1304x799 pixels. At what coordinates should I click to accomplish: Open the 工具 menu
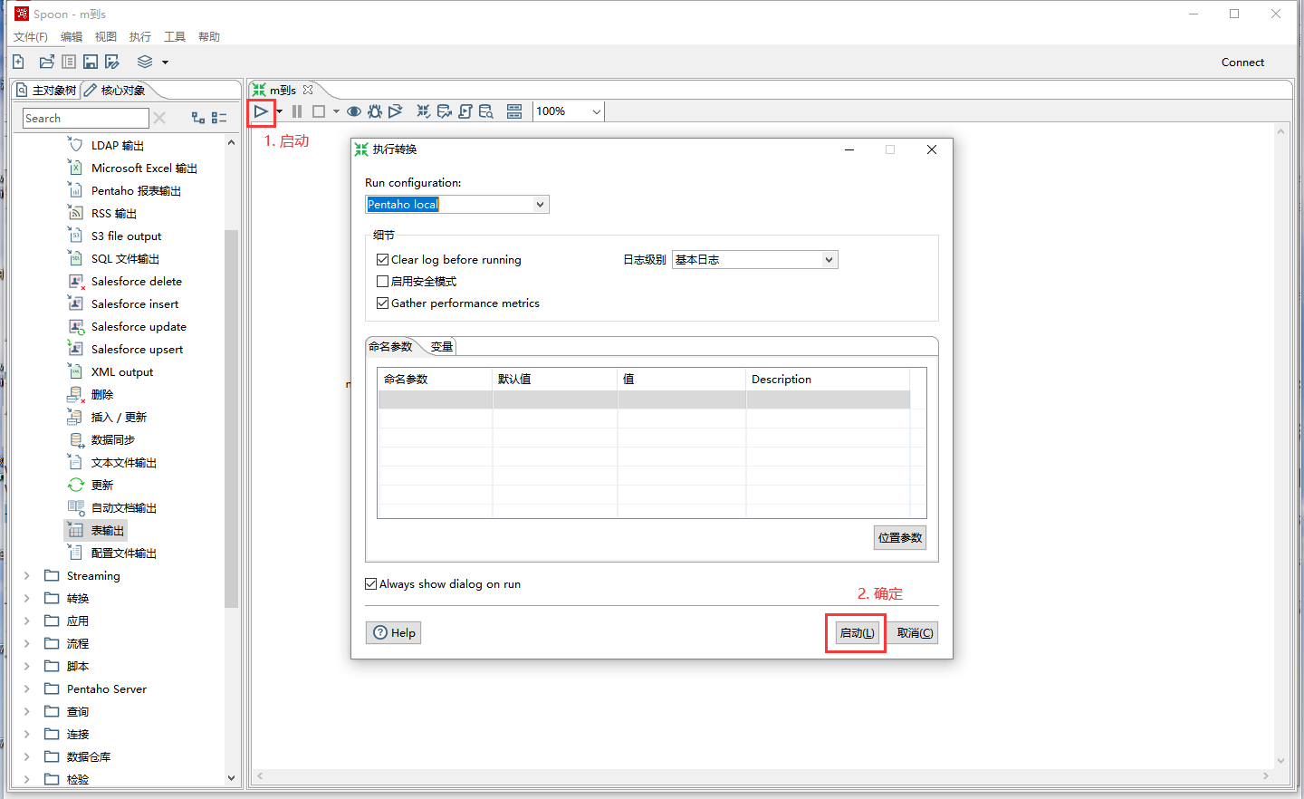click(x=175, y=36)
